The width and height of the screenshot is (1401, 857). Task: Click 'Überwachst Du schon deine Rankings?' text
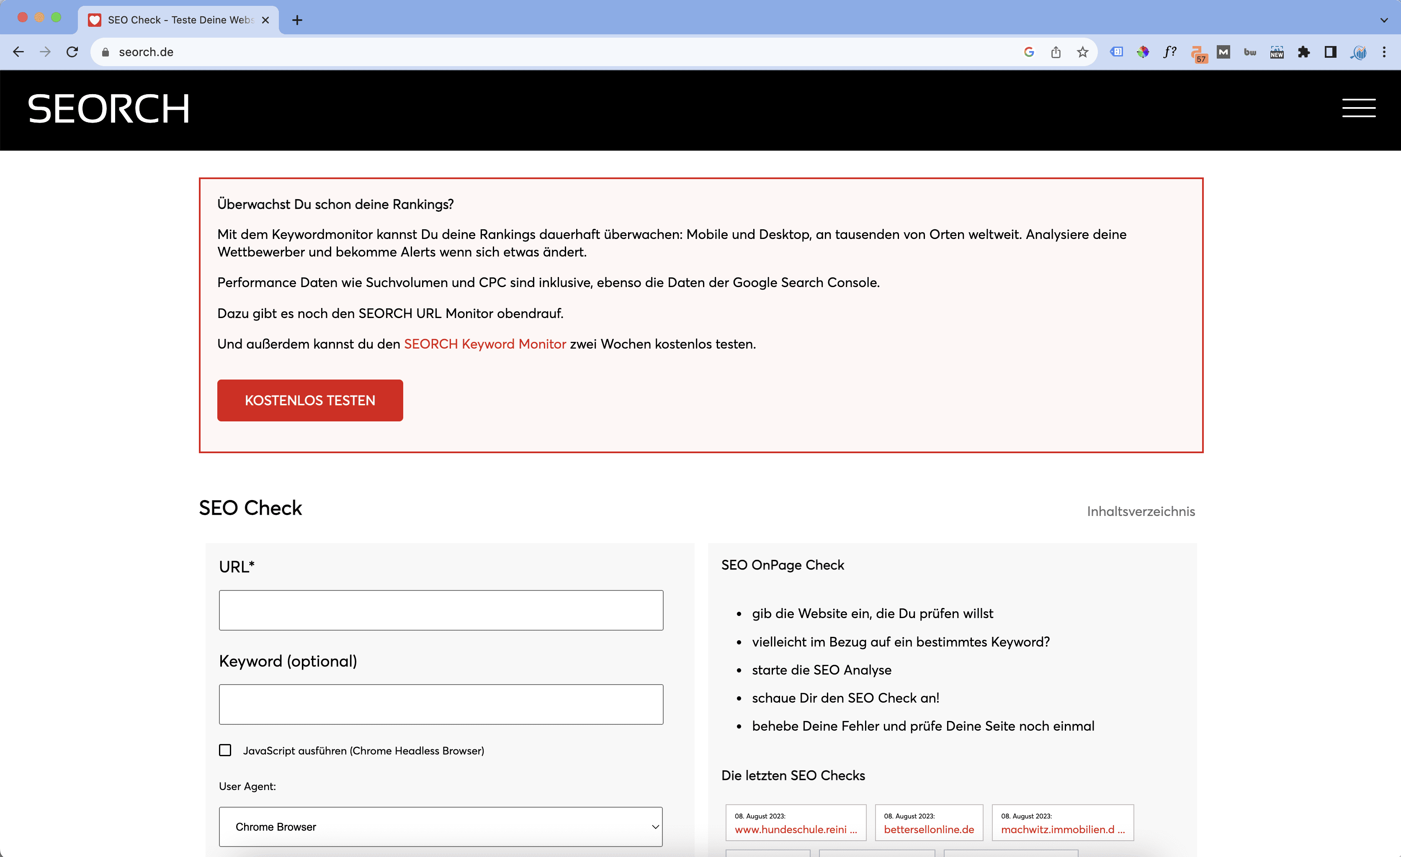pos(335,204)
